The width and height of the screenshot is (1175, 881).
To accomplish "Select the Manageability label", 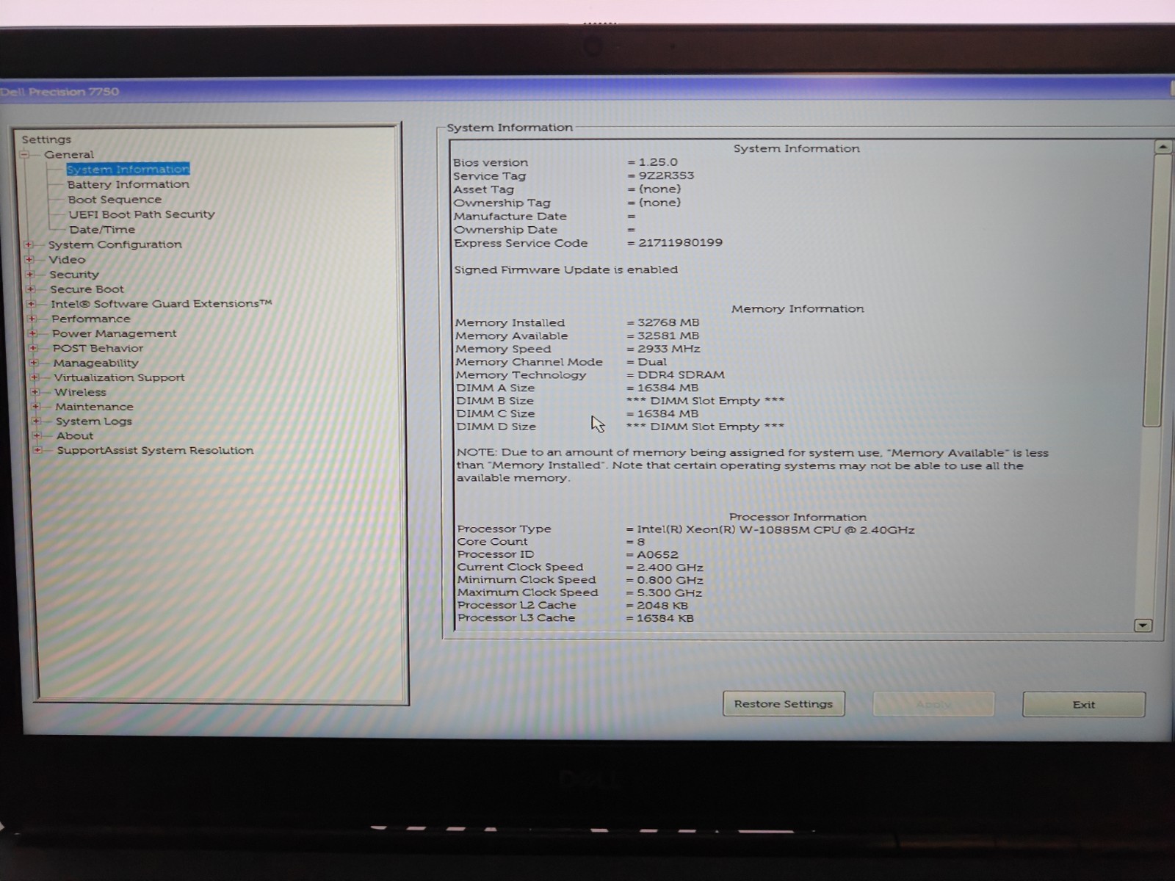I will (96, 363).
